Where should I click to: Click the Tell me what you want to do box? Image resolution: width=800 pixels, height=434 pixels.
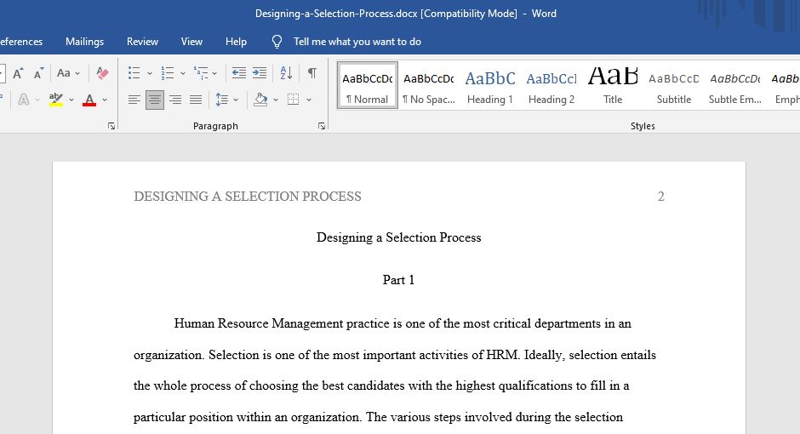357,42
